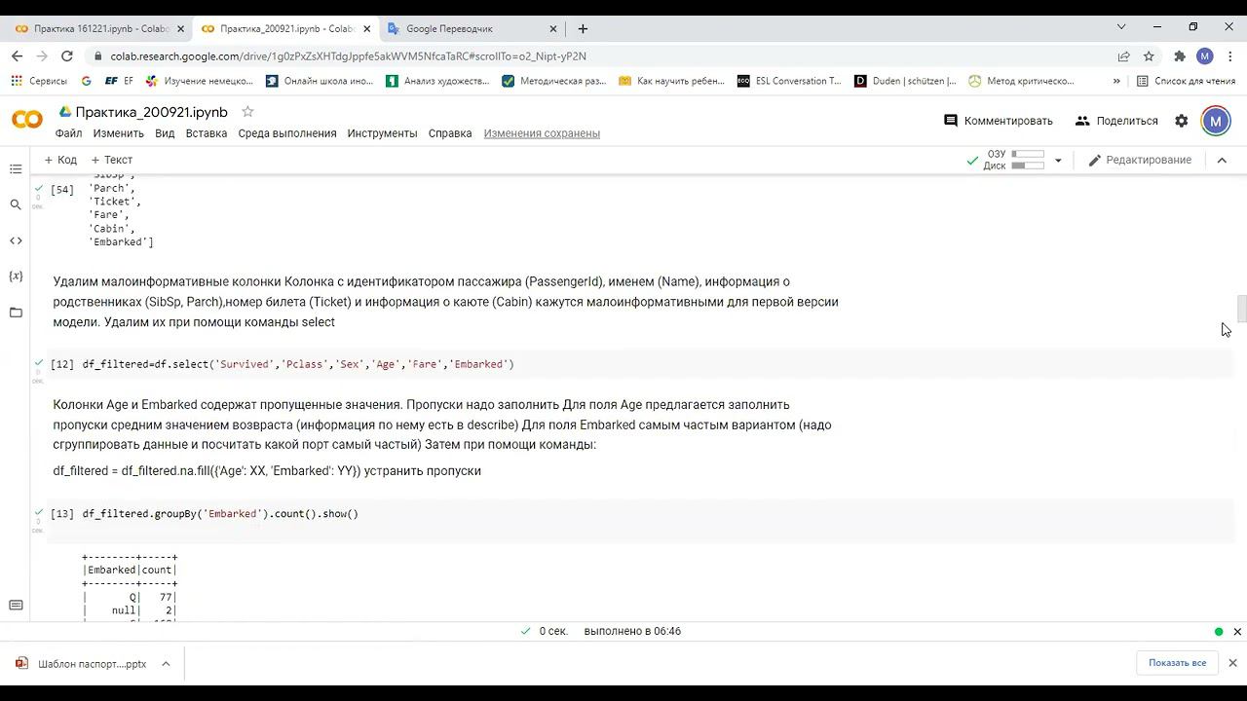Open the Файл menu
The image size is (1247, 701).
point(68,133)
